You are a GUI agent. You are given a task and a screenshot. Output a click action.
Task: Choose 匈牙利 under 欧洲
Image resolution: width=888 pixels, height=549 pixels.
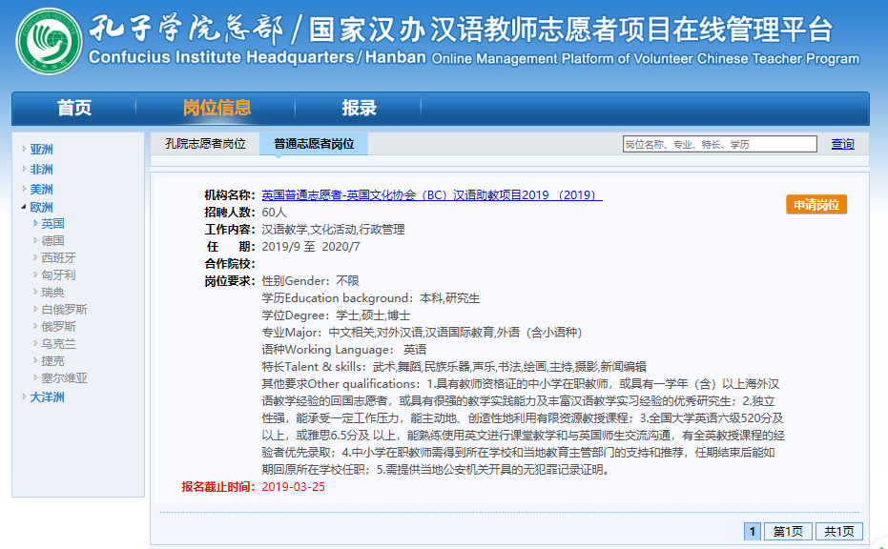pos(58,275)
